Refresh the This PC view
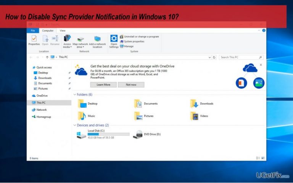The height and width of the screenshot is (183, 293). click(214, 57)
